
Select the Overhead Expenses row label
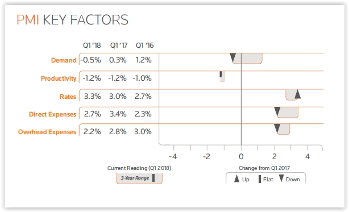pos(47,132)
